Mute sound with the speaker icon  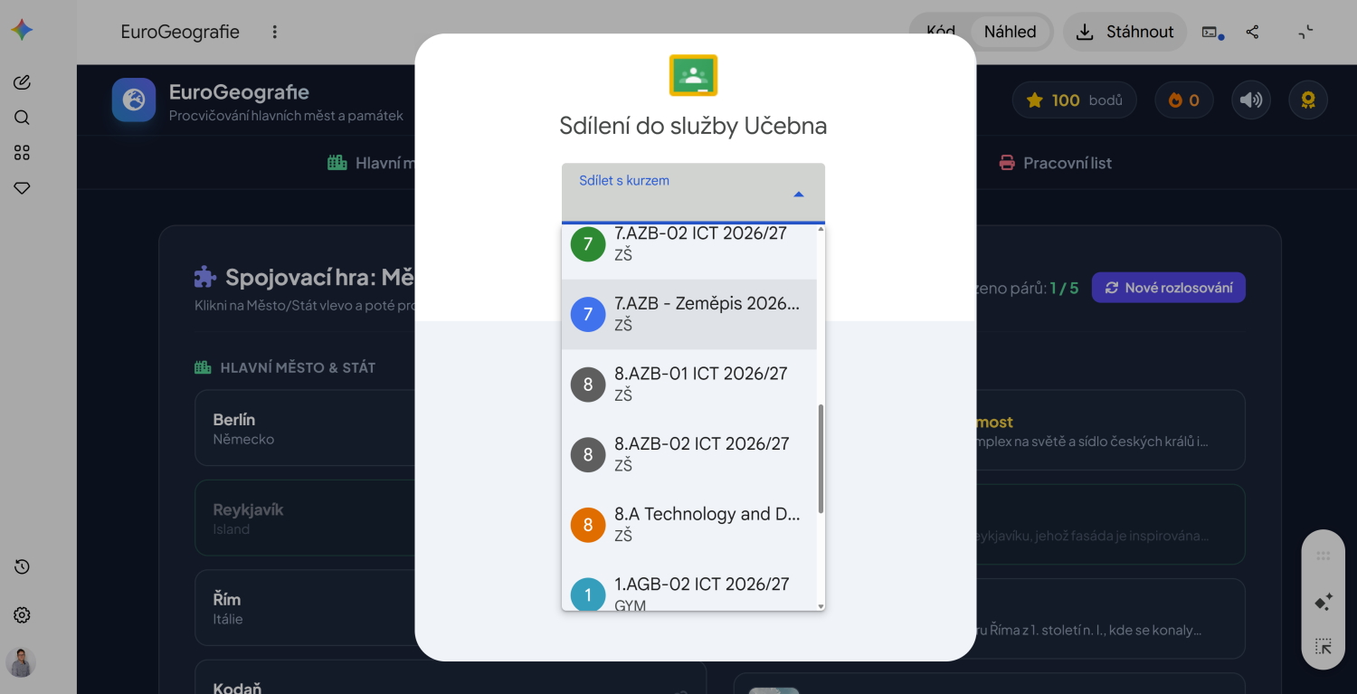[x=1251, y=100]
